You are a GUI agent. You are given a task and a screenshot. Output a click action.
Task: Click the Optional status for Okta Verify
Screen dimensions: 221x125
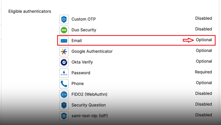coord(204,61)
